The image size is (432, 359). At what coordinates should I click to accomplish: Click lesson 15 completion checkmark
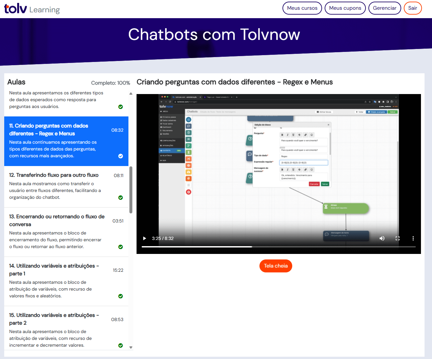coord(121,345)
